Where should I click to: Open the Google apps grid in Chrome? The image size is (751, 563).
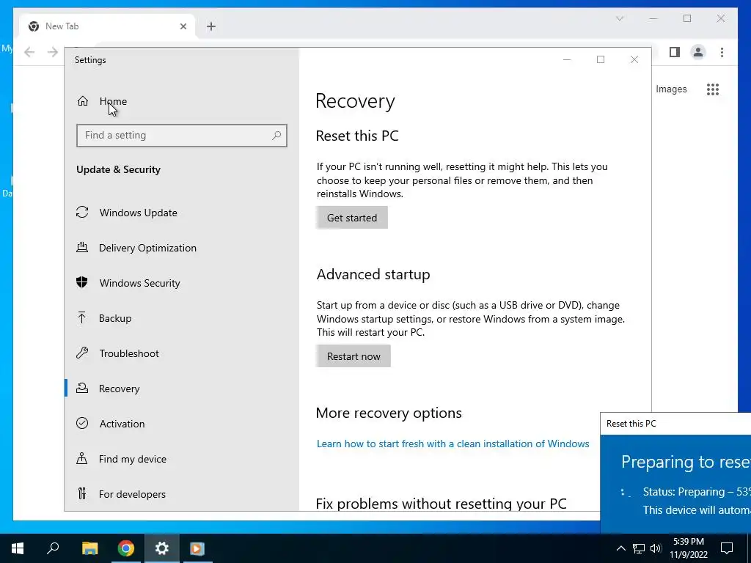tap(713, 89)
